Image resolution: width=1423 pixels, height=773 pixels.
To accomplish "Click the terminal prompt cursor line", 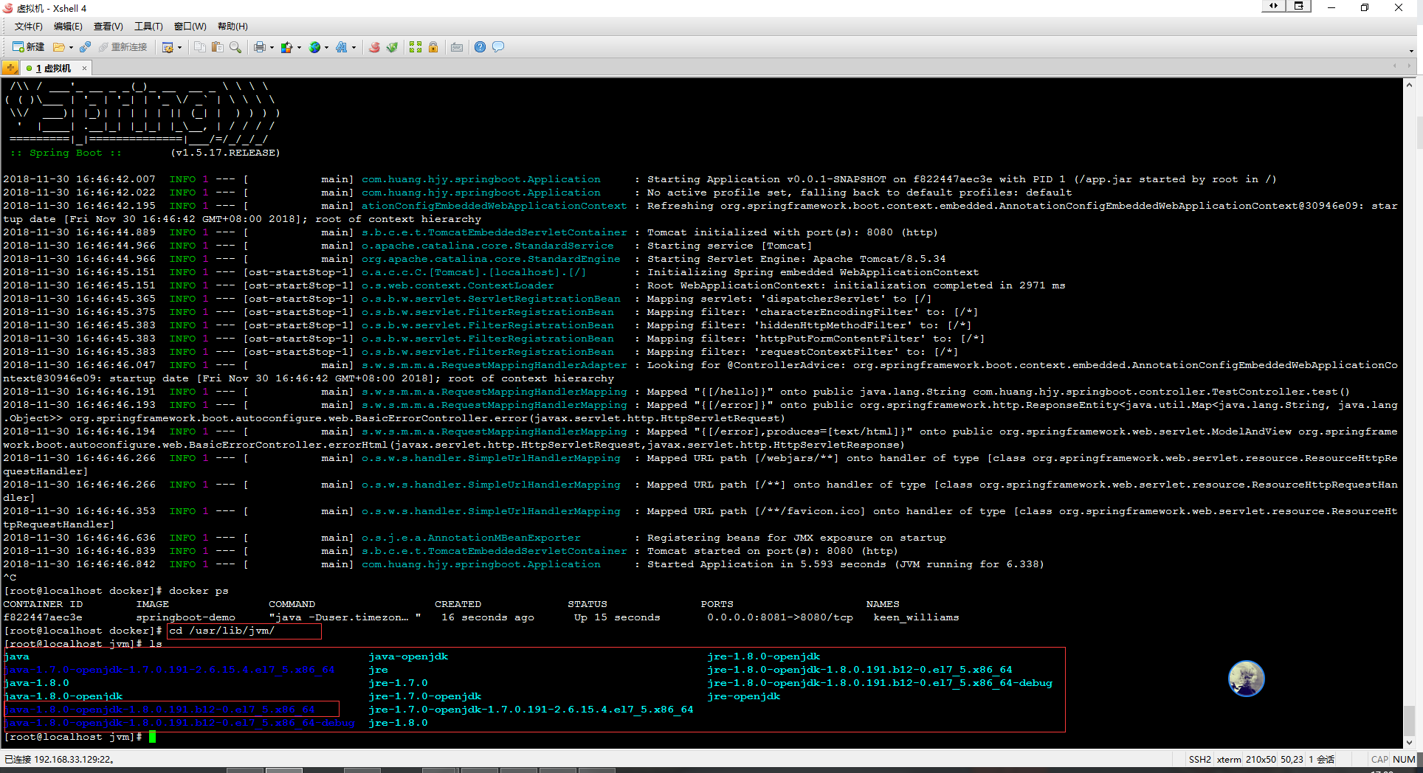I will pos(80,737).
